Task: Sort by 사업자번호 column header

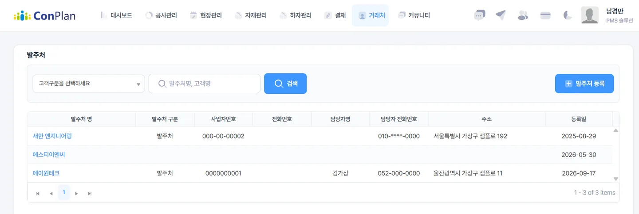Action: coord(223,119)
